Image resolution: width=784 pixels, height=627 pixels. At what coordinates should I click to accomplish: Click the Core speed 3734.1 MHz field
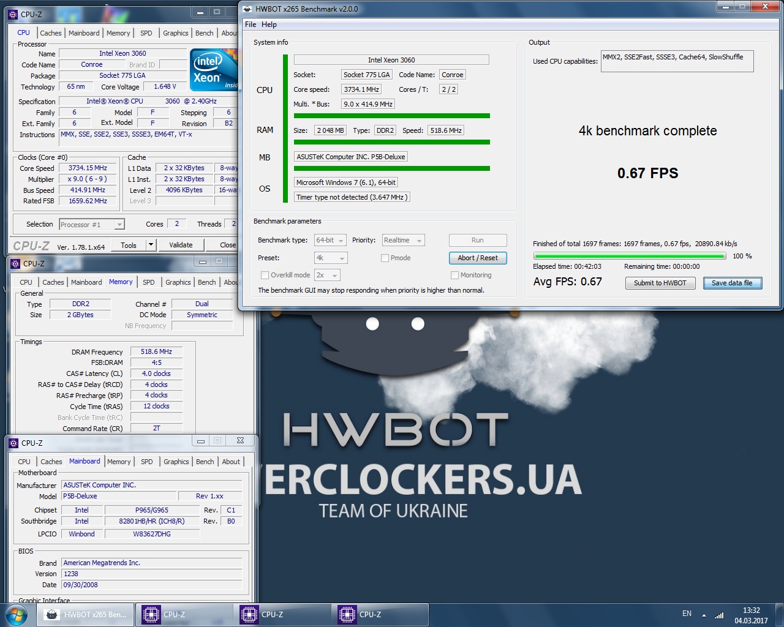click(x=361, y=89)
